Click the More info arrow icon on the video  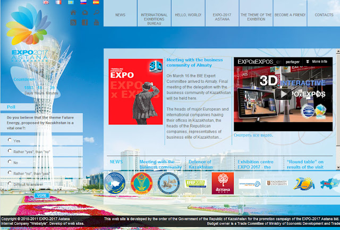tap(308, 62)
